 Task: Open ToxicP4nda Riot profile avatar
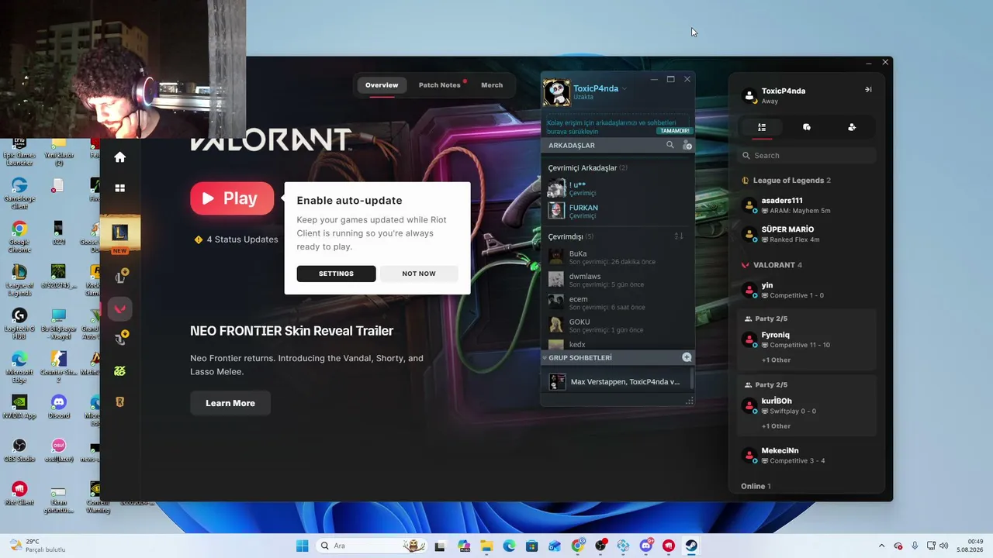click(749, 95)
